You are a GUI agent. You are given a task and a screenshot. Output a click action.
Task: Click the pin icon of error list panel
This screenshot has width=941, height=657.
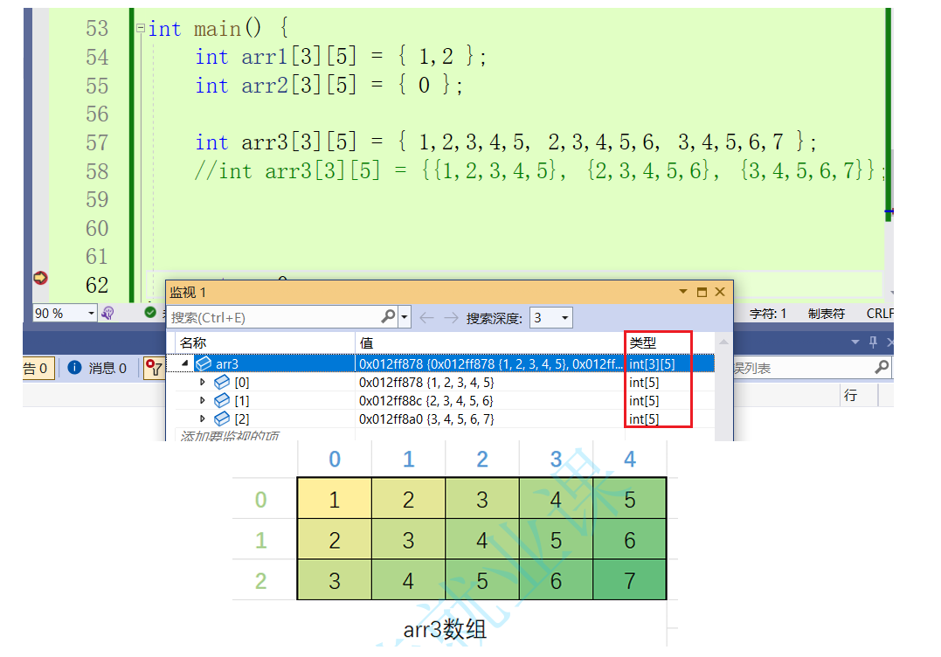click(x=873, y=342)
